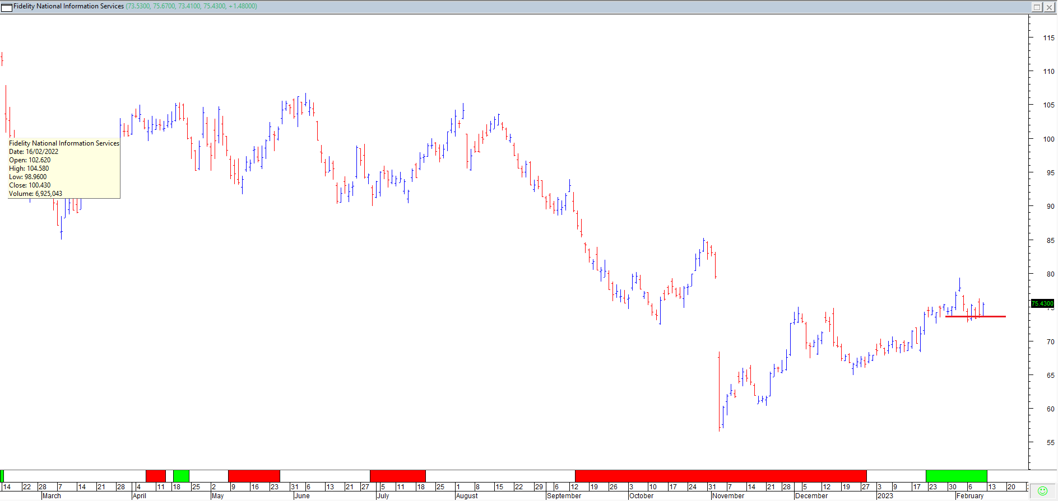Click the long red September–December ribbon segment
Image resolution: width=1058 pixels, height=501 pixels.
pyautogui.click(x=721, y=476)
